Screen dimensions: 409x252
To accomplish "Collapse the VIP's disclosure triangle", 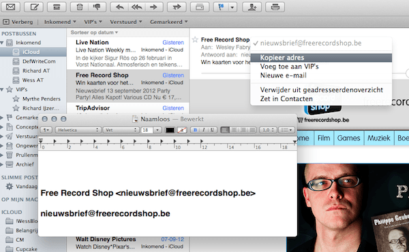I will [x=2, y=90].
